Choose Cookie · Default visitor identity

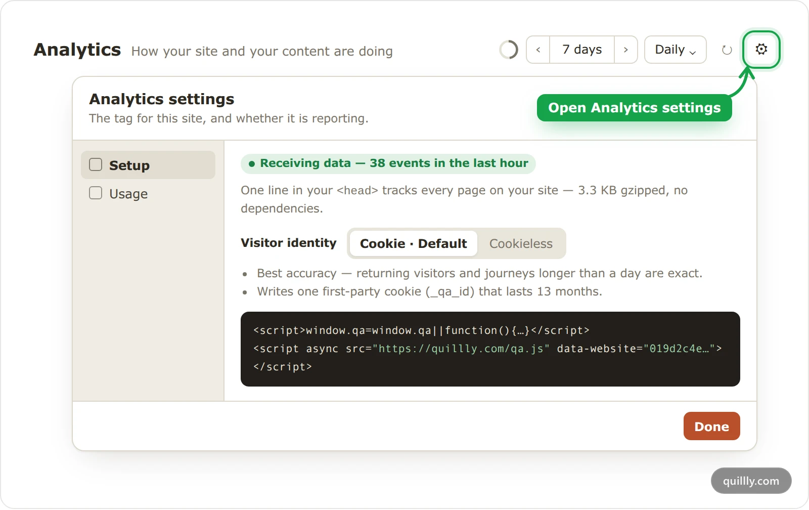click(413, 243)
